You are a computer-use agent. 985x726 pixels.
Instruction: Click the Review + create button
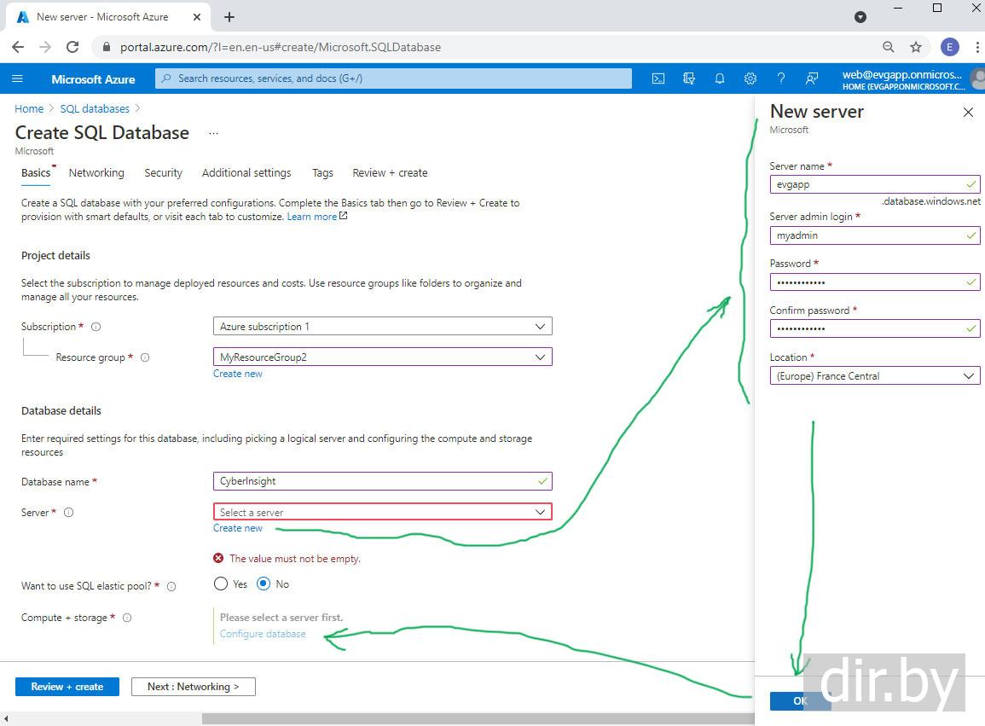67,687
